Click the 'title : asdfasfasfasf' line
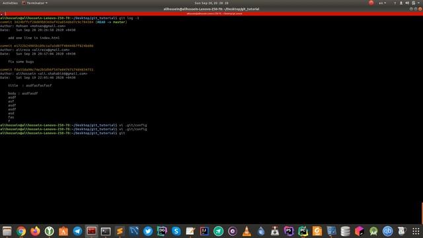 tap(30, 85)
